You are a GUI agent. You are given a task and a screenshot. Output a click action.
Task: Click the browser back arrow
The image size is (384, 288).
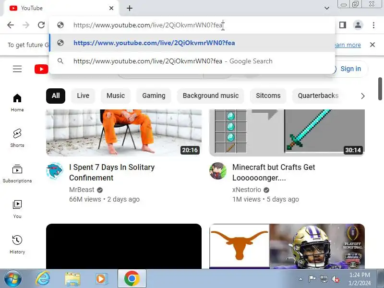11,25
